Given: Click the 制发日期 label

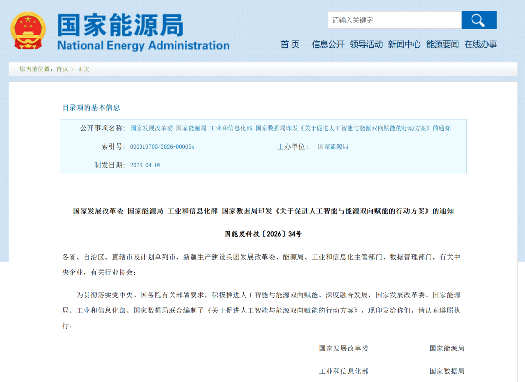Looking at the screenshot, I should click(x=110, y=165).
